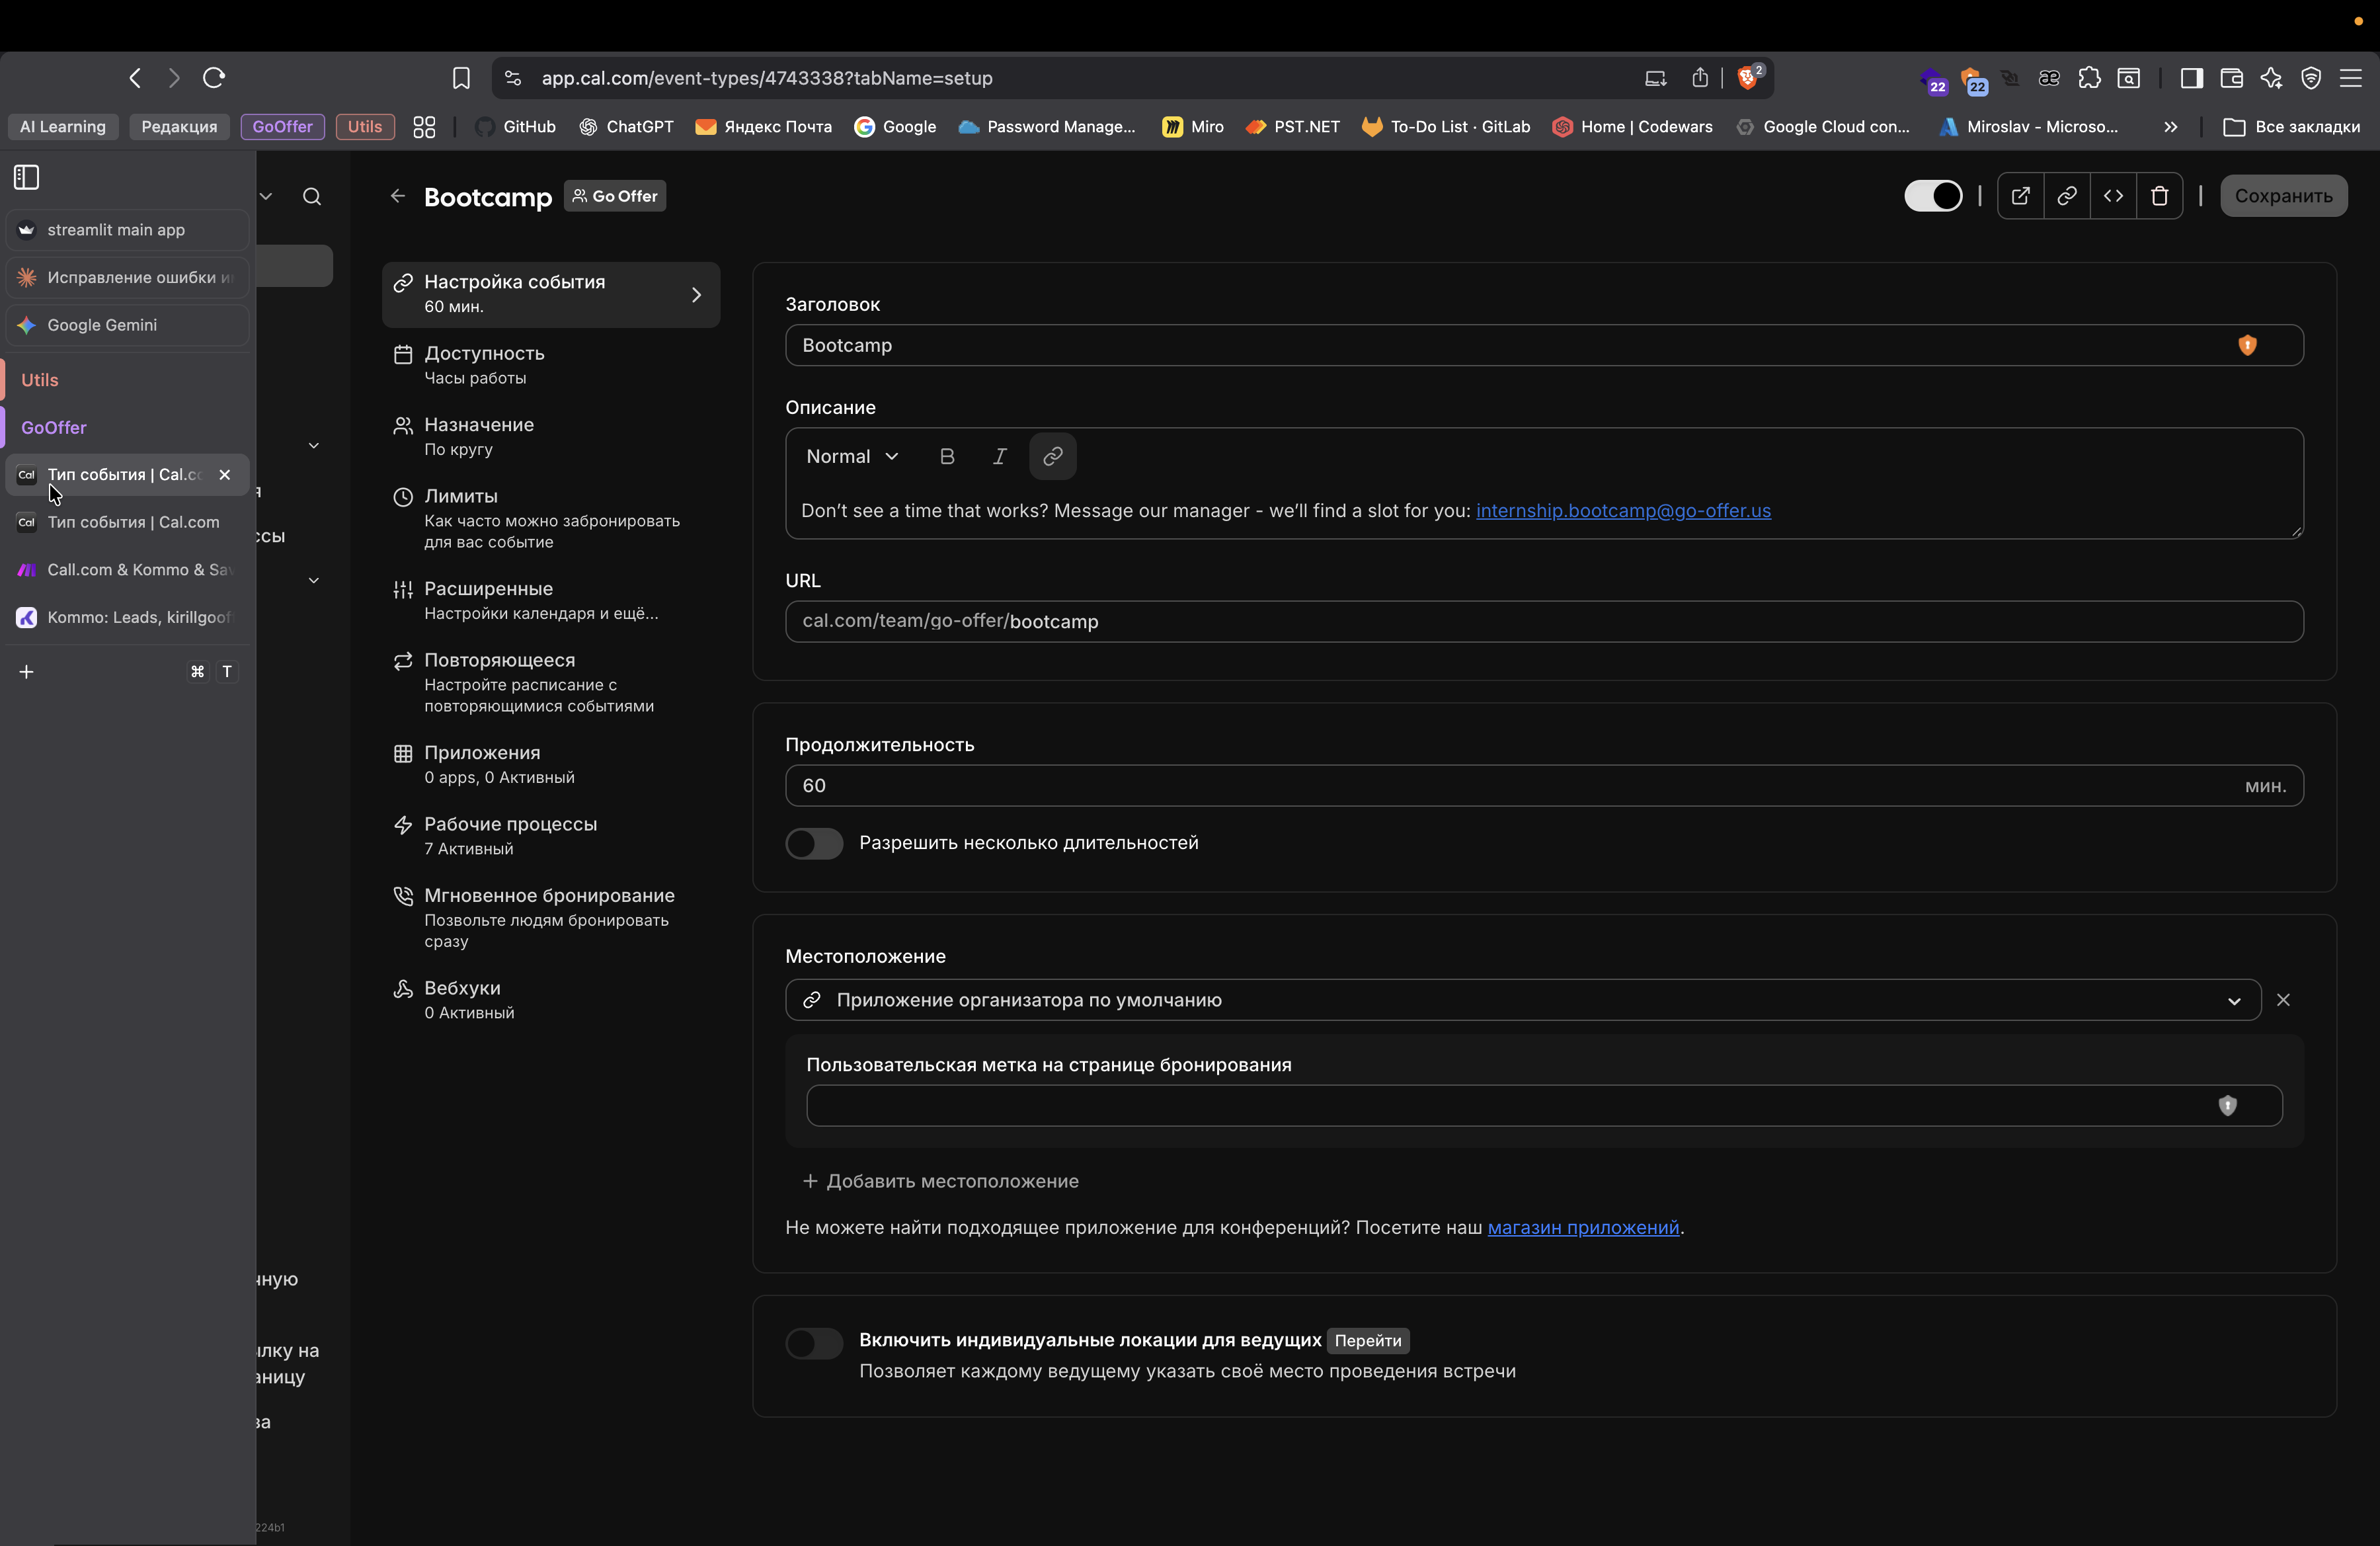Viewport: 2380px width, 1546px height.
Task: Enable 'Разрешить несколько длительностей' toggle
Action: pyautogui.click(x=814, y=843)
